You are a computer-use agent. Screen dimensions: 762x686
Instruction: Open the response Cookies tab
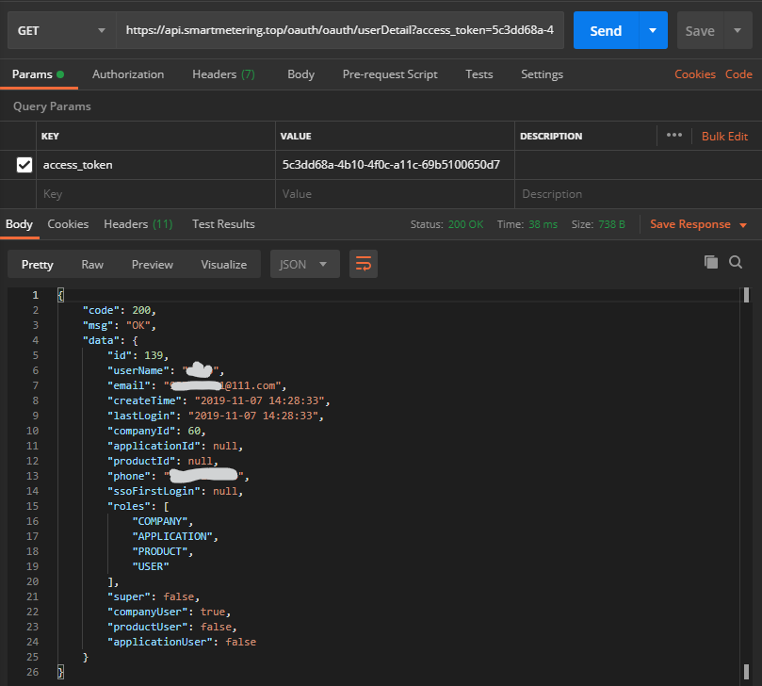pos(68,224)
